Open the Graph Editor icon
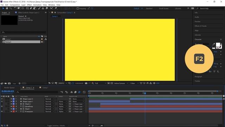 [84, 92]
